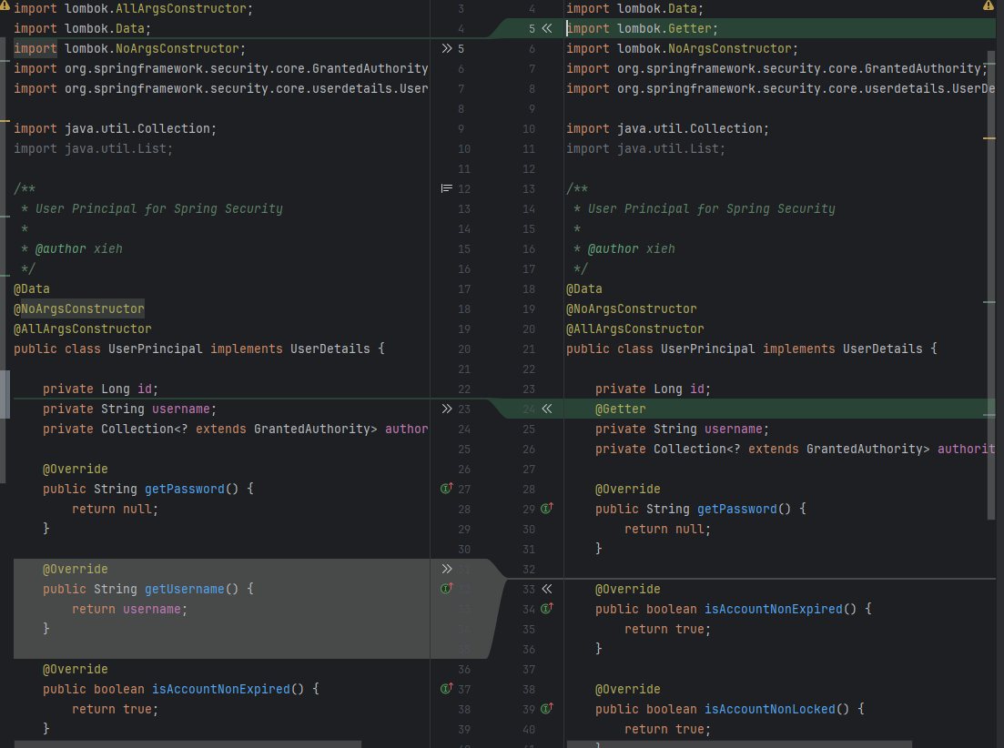
Task: Apply left change arrow at left line 5
Action: [446, 48]
